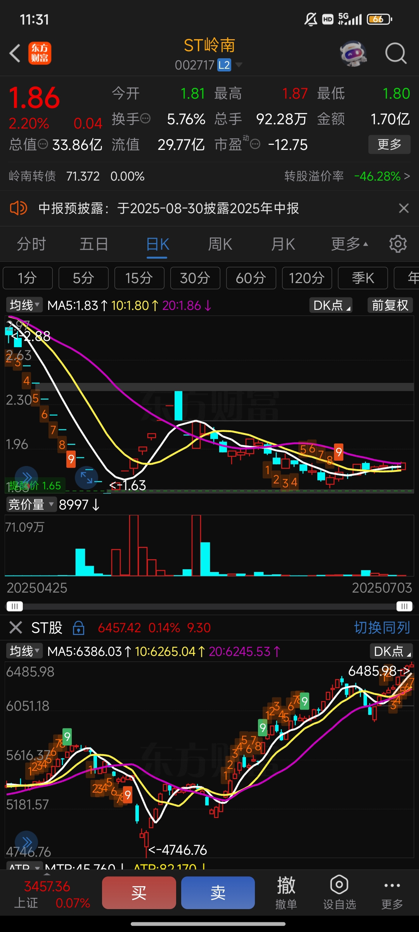Toggle the 前复权 adjustment option
This screenshot has height=932, width=419.
coord(390,305)
